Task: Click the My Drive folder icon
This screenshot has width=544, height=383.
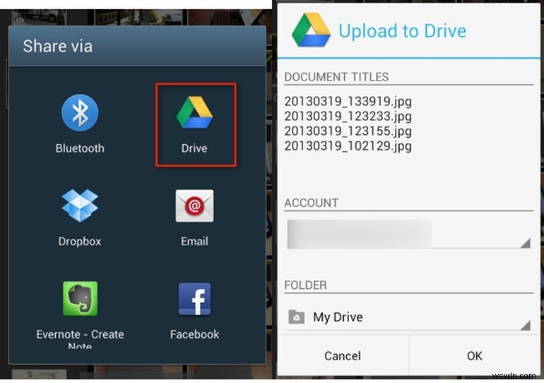Action: pyautogui.click(x=296, y=317)
